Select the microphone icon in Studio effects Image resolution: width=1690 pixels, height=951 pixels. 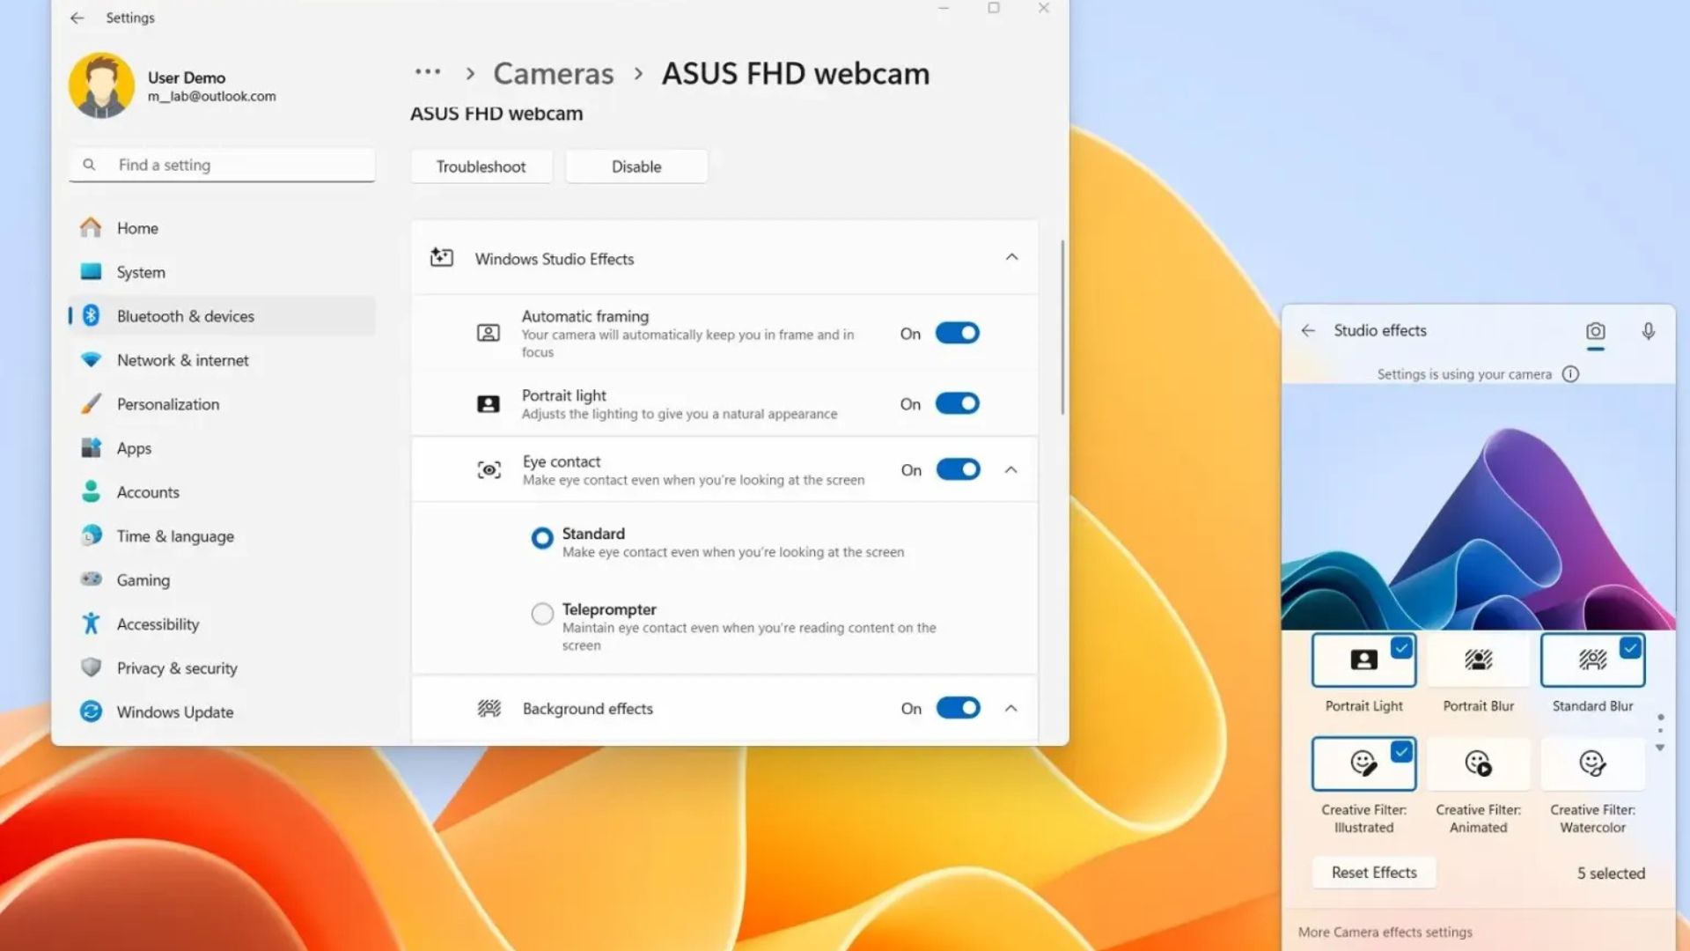click(1648, 332)
